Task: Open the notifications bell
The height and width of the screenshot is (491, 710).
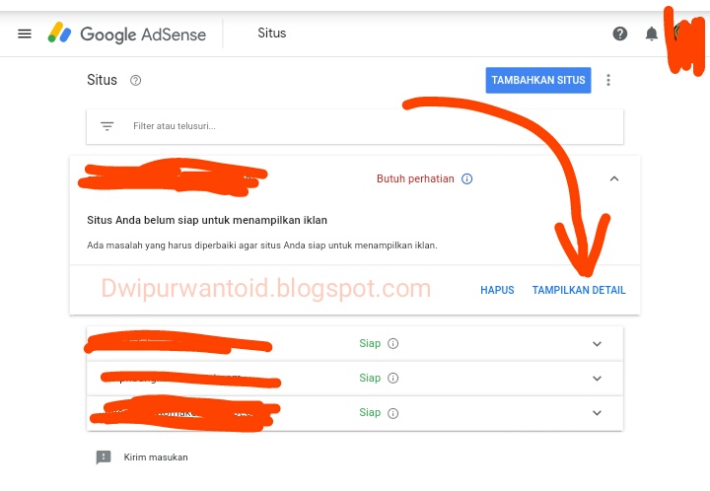Action: pyautogui.click(x=651, y=34)
